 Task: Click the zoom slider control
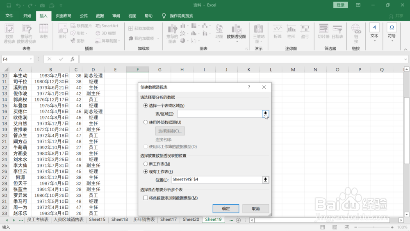[374, 227]
